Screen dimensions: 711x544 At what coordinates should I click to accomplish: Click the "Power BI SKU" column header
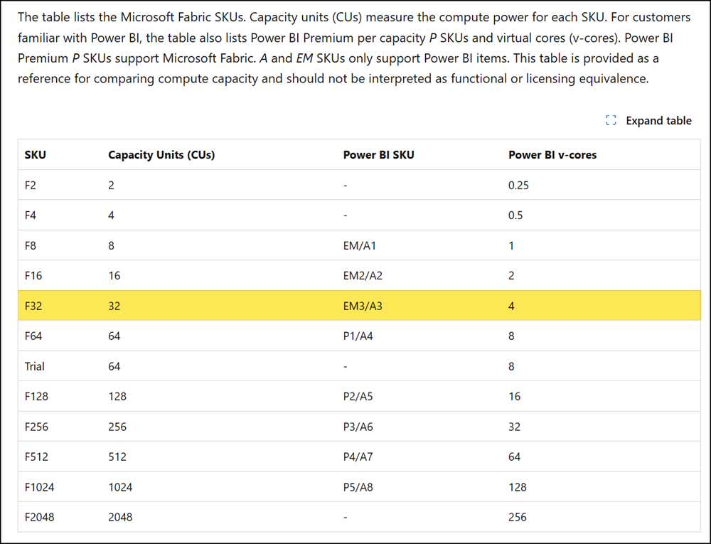378,155
